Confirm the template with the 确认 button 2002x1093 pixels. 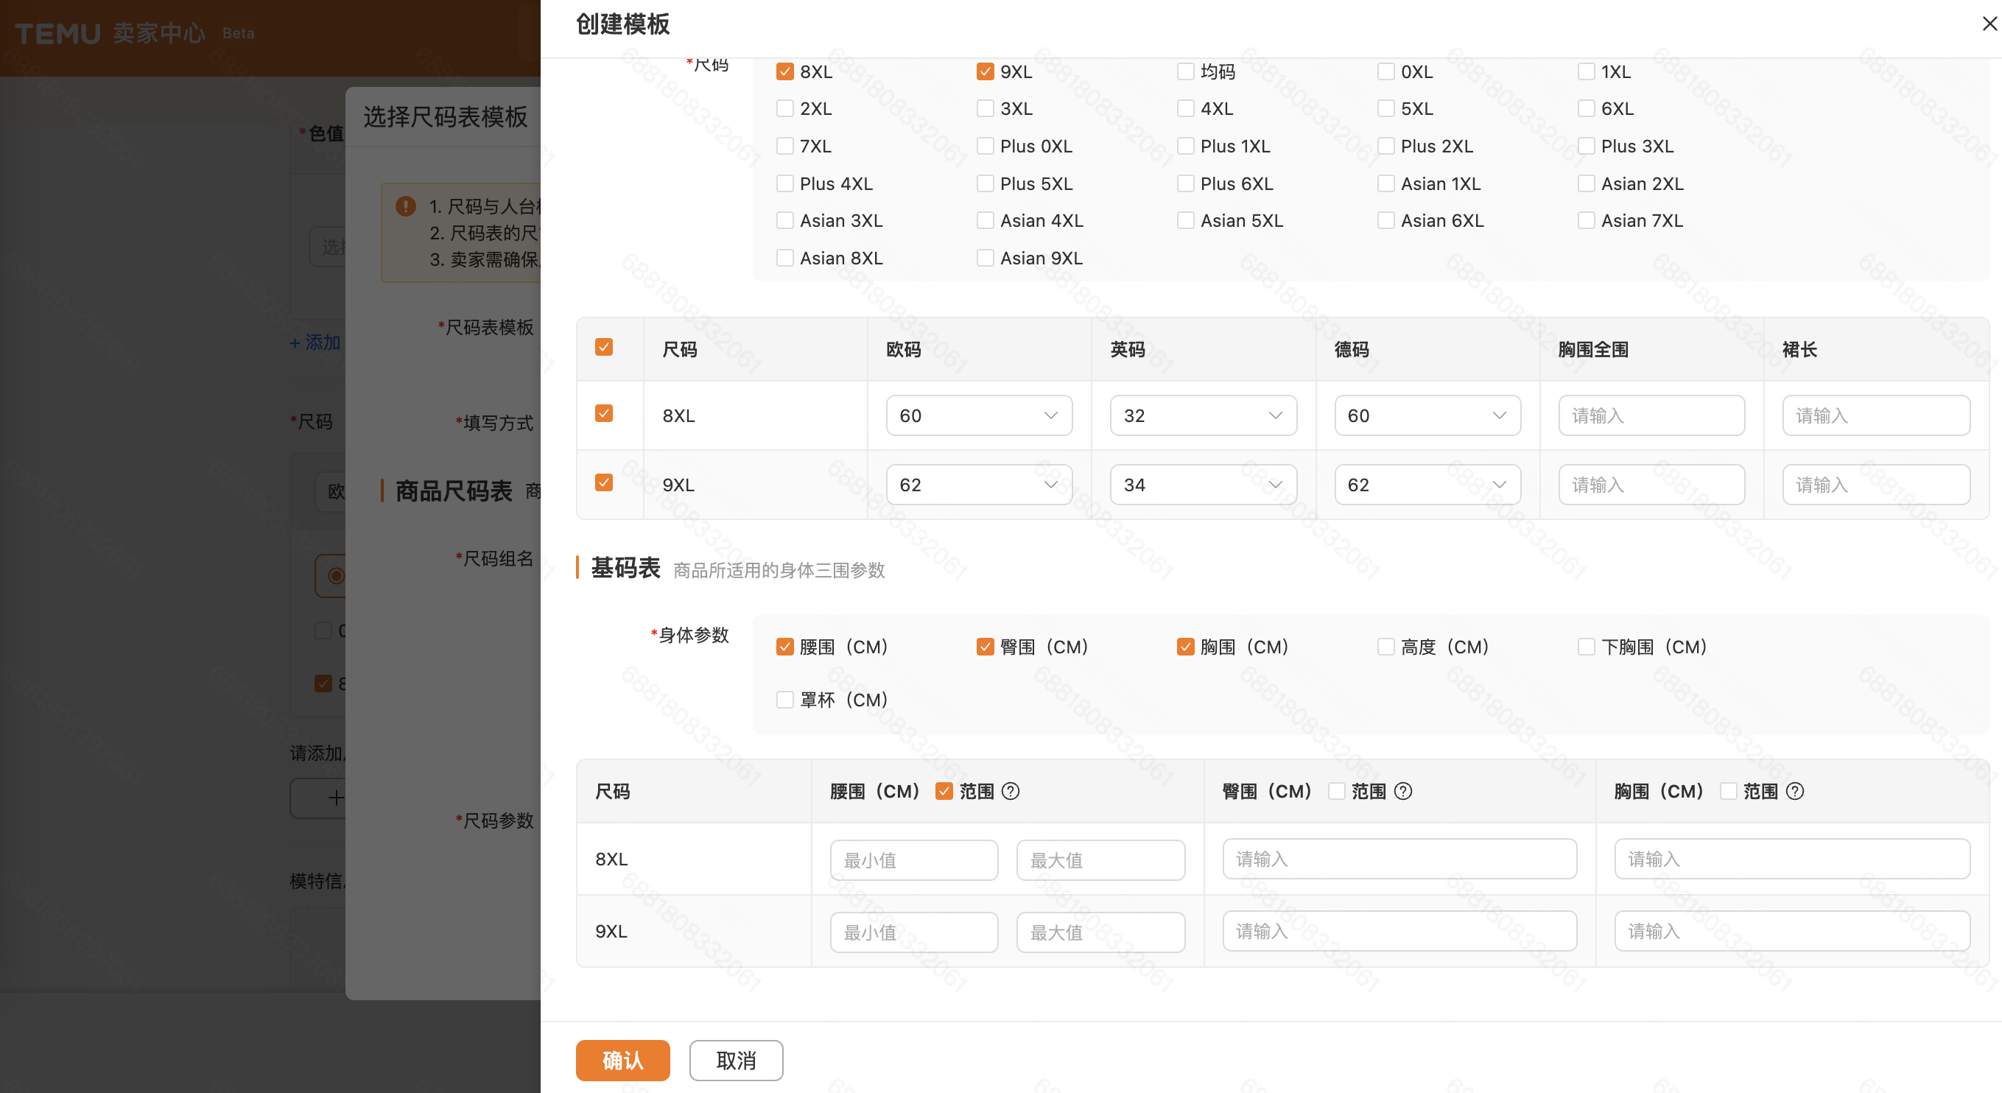coord(622,1060)
